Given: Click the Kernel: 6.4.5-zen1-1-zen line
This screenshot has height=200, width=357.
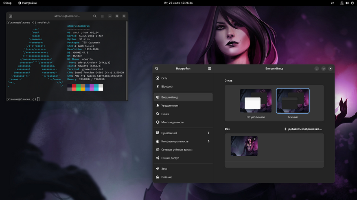Looking at the screenshot, I should coord(85,36).
